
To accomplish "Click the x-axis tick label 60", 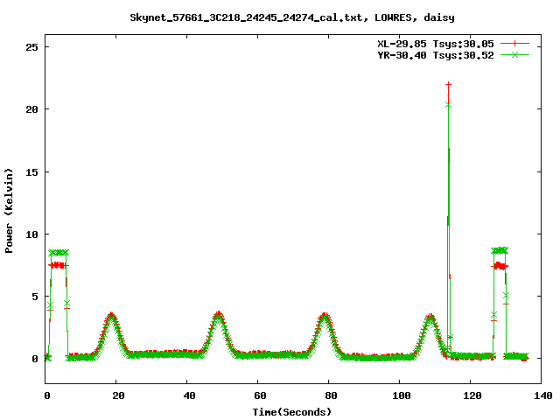I will point(260,395).
